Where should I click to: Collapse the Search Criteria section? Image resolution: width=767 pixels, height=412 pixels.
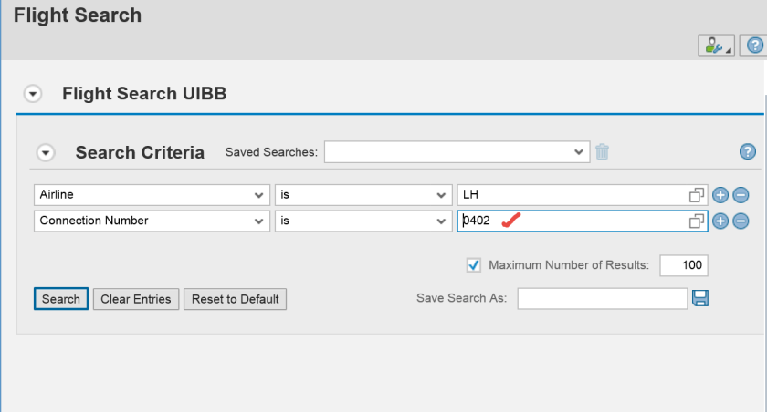pyautogui.click(x=46, y=153)
